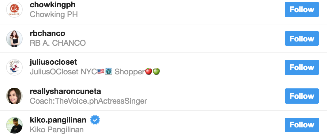
Task: Open the kiko.pangilinan profile picture
Action: (x=15, y=125)
